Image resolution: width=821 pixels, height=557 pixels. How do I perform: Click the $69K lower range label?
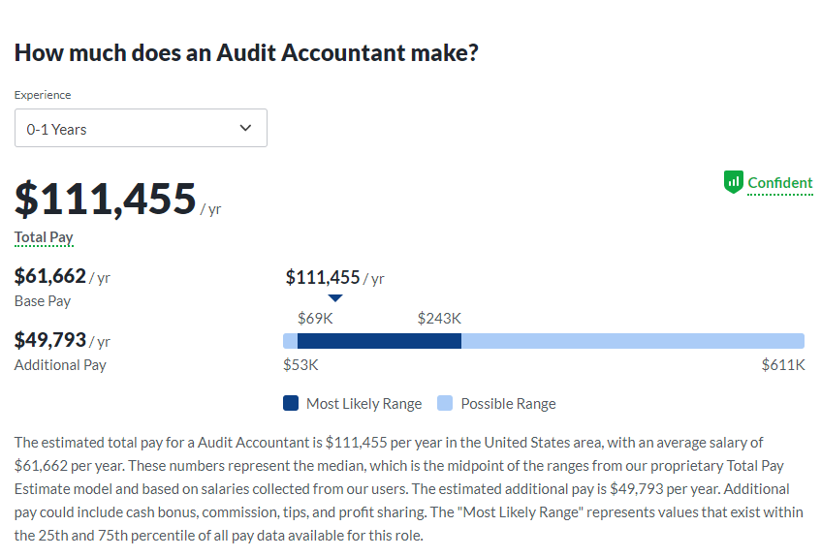coord(315,319)
